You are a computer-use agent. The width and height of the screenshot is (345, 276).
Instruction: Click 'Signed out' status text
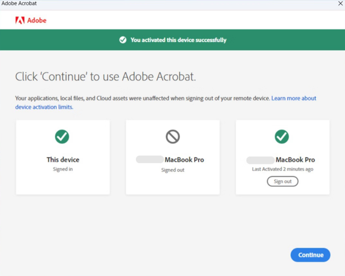pos(173,170)
